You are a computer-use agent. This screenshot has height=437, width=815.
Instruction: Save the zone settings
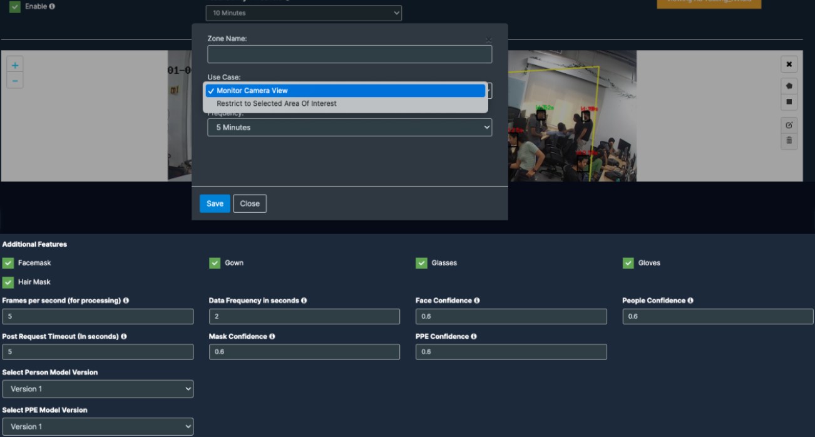(215, 203)
